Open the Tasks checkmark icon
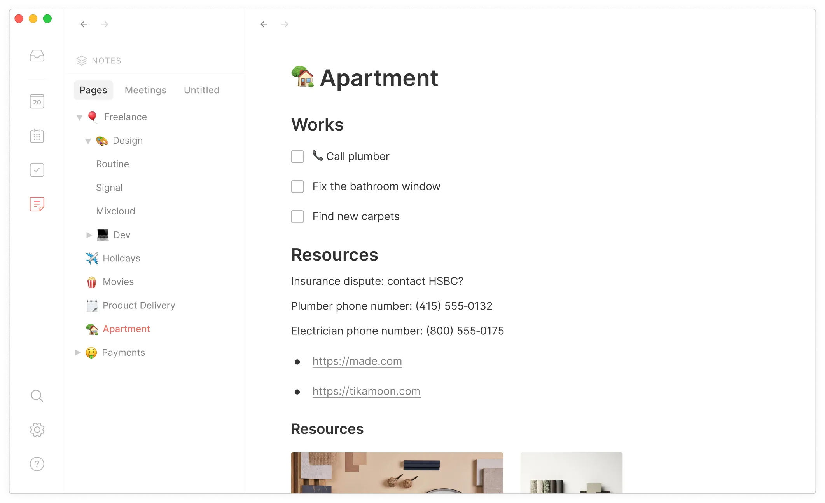Viewport: 825px width, 503px height. click(37, 170)
